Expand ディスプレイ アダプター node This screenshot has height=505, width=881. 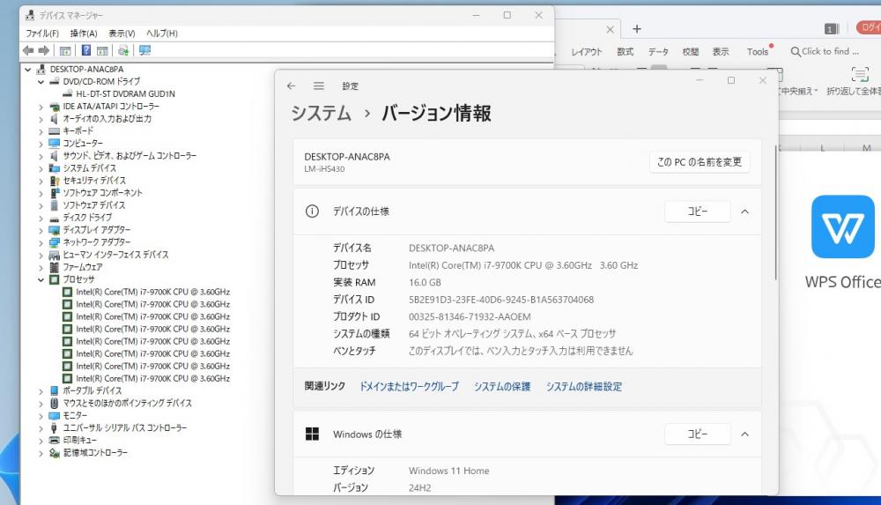[x=41, y=231]
